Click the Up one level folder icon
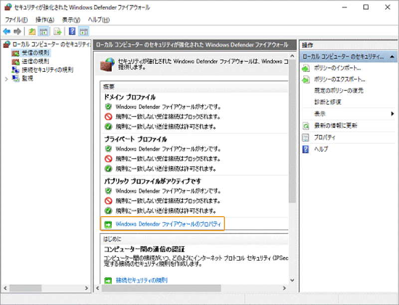The height and width of the screenshot is (305, 399). coord(32,31)
